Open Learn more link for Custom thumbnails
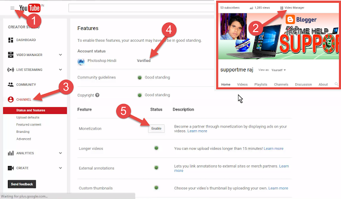The width and height of the screenshot is (341, 199). pos(278,188)
